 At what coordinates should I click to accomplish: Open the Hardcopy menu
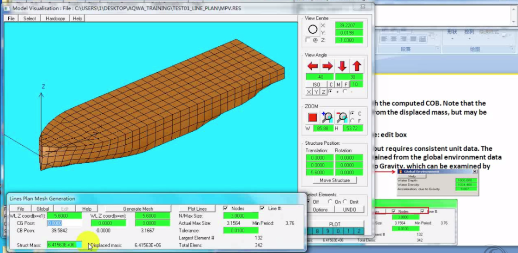[55, 18]
